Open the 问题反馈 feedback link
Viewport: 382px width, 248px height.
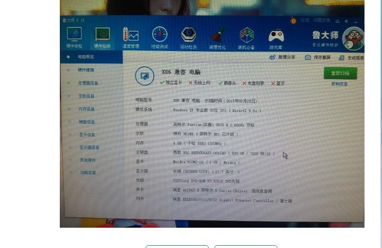[x=321, y=20]
